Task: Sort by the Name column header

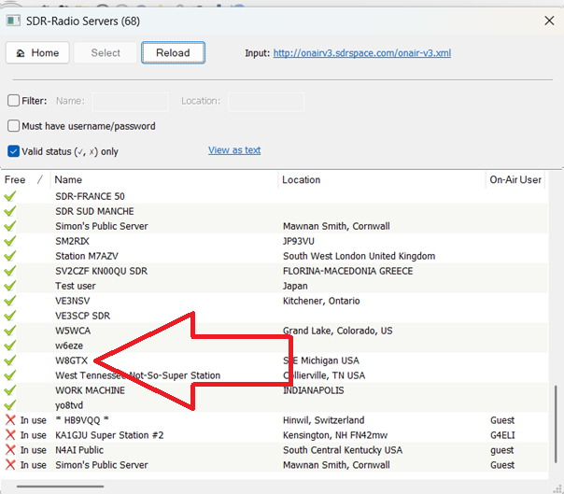Action: point(164,179)
